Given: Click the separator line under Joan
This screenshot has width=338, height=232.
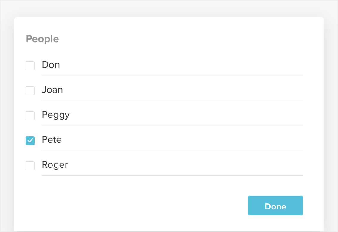Looking at the screenshot, I should [172, 101].
